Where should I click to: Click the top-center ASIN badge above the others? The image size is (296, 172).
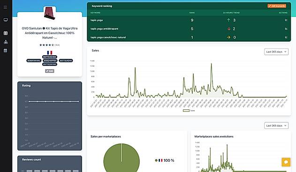coord(50,57)
